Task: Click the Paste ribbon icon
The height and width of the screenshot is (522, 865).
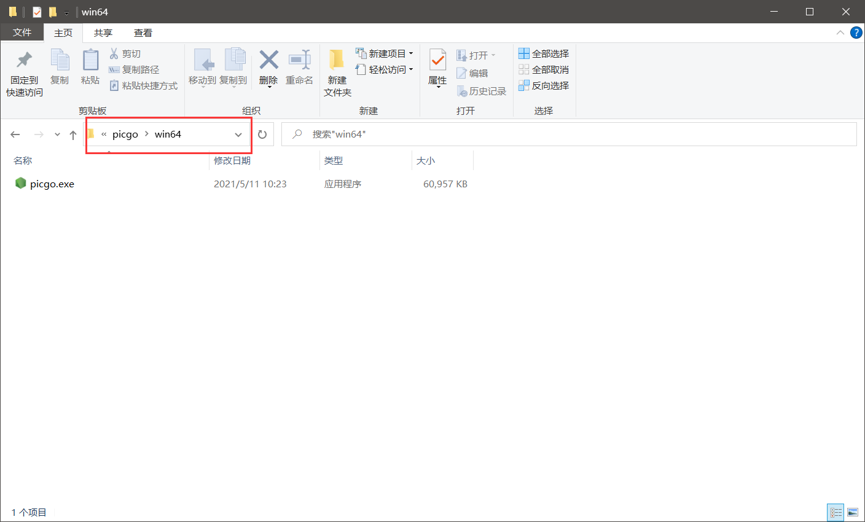Action: [x=90, y=67]
